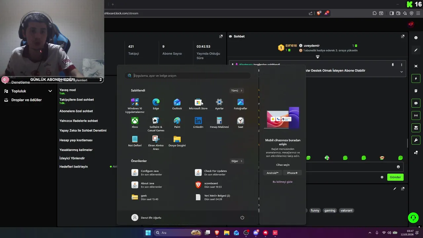Viewport: 423px width, 238px height.
Task: Choose the Android™ device button
Action: pyautogui.click(x=273, y=173)
